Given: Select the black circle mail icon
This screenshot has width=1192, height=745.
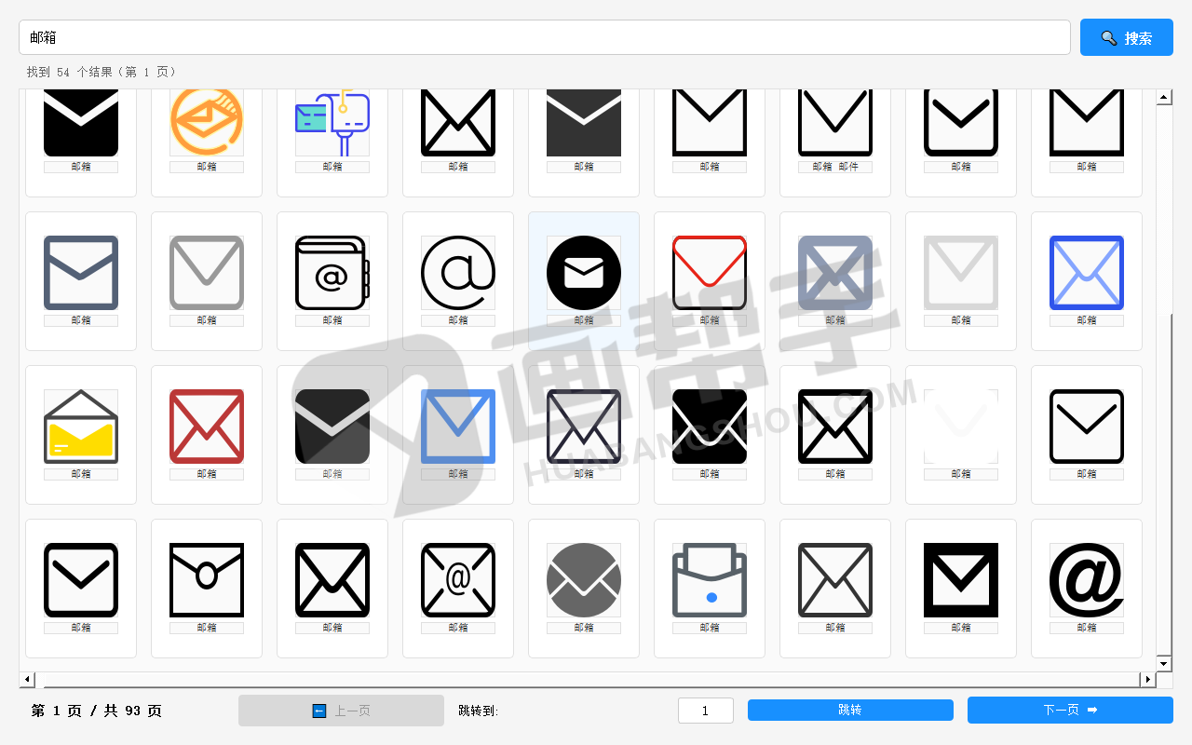Looking at the screenshot, I should 584,273.
